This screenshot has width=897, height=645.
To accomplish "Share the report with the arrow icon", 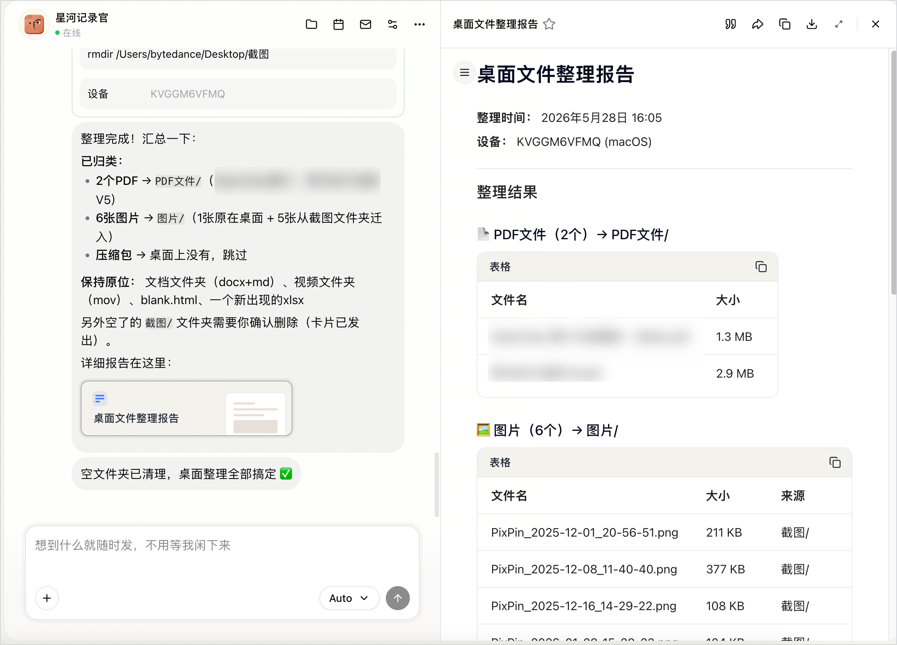I will click(757, 24).
